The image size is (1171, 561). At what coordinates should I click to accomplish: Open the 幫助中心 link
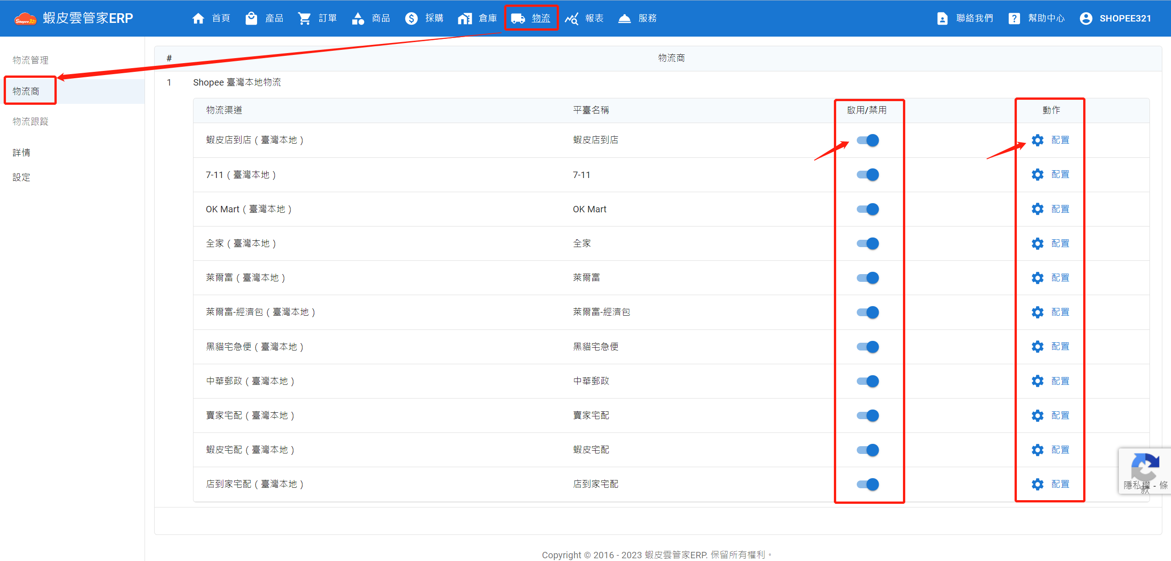click(x=1037, y=18)
